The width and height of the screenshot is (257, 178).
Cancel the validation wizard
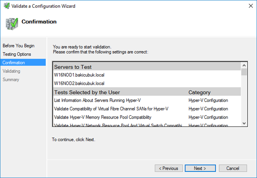pos(233,169)
